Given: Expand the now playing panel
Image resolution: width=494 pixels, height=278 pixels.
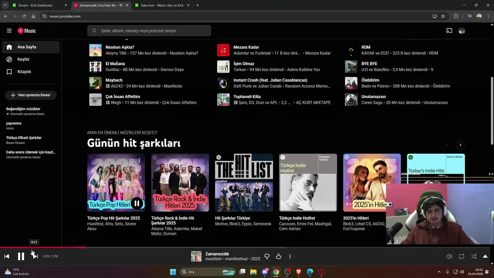Looking at the screenshot, I should pyautogui.click(x=485, y=256).
